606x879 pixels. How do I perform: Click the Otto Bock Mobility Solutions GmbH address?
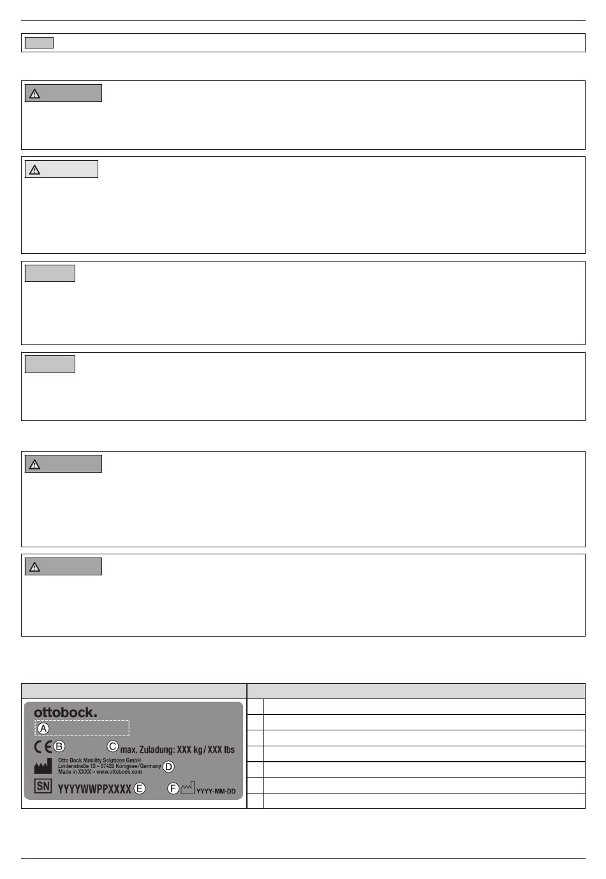(x=110, y=766)
